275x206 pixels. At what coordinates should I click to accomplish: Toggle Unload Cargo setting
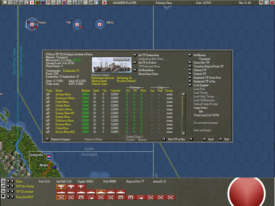coord(99,84)
